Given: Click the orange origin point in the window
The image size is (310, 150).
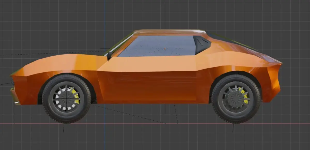Looking at the screenshot, I should 165,48.
